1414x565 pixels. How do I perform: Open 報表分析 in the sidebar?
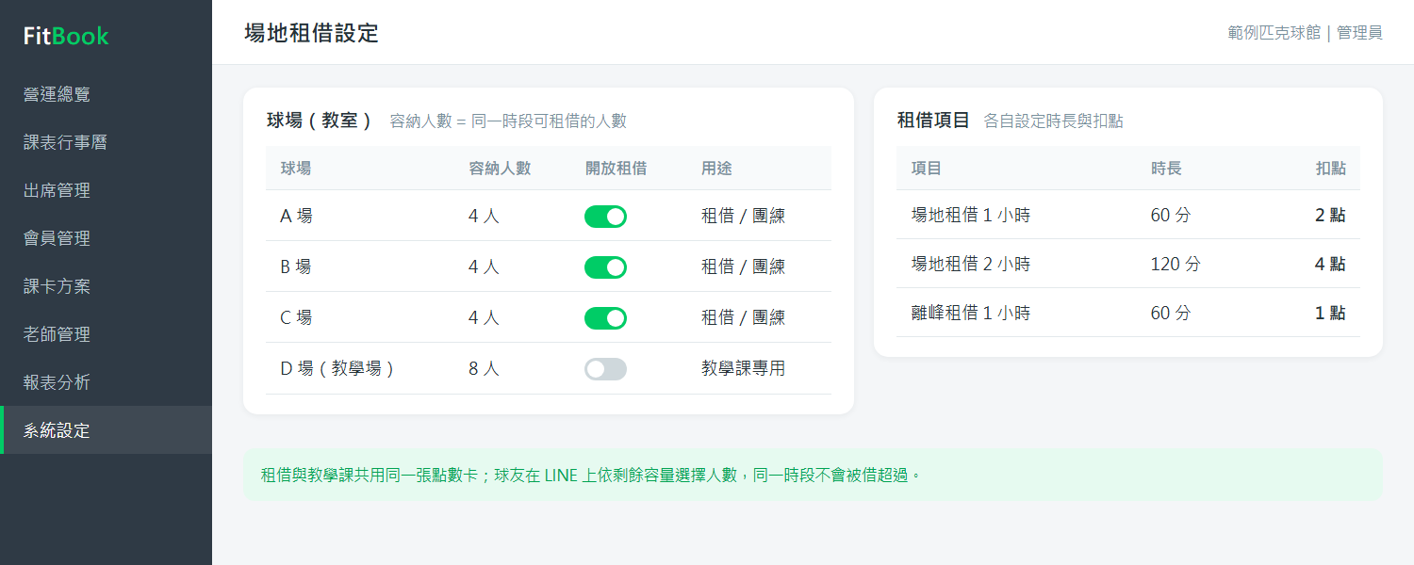click(x=106, y=382)
